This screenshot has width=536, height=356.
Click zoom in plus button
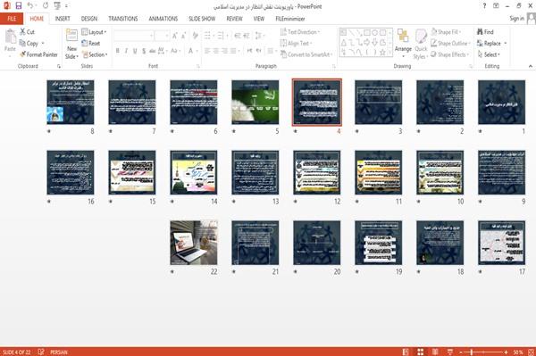[506, 352]
